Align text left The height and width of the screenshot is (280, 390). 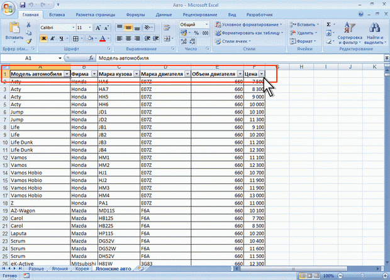pos(120,38)
